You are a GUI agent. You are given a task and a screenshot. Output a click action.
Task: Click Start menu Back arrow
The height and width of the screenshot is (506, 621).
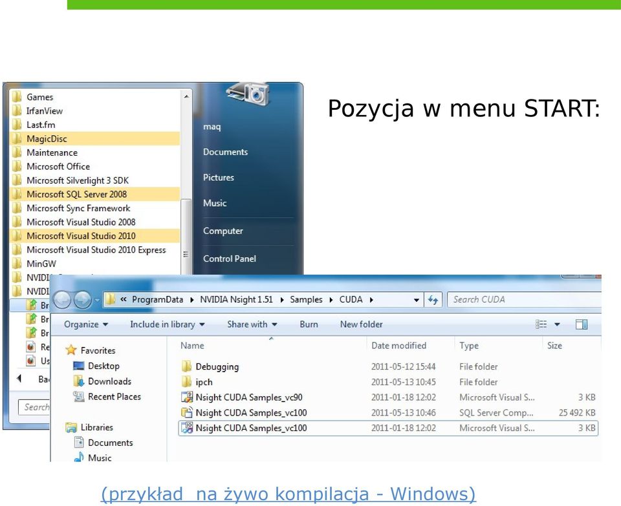pyautogui.click(x=19, y=378)
